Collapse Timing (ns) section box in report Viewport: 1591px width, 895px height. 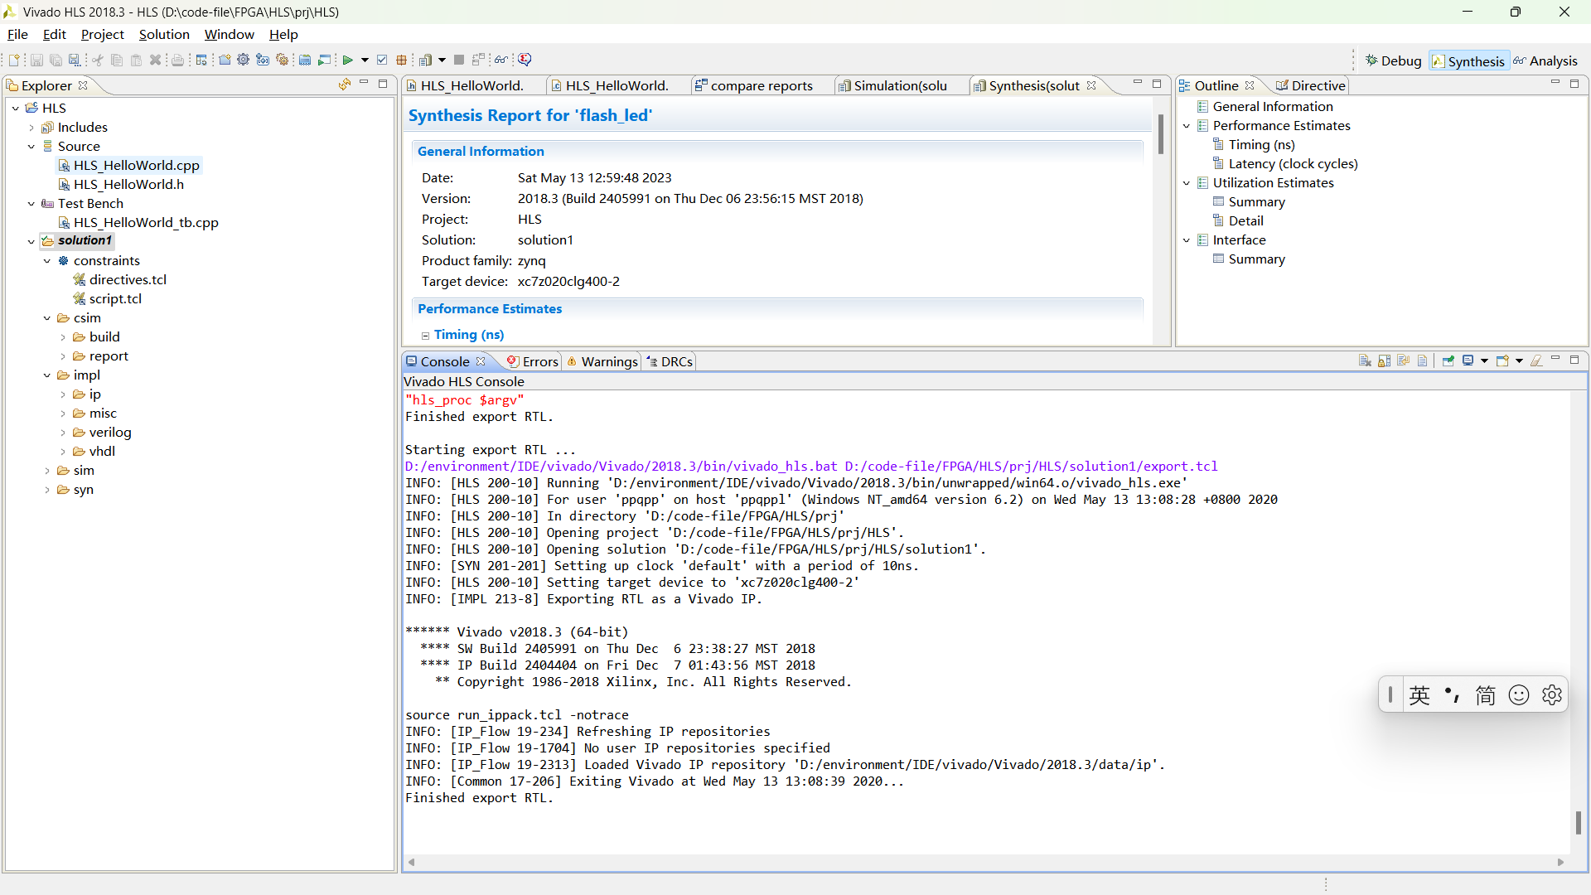(x=425, y=336)
